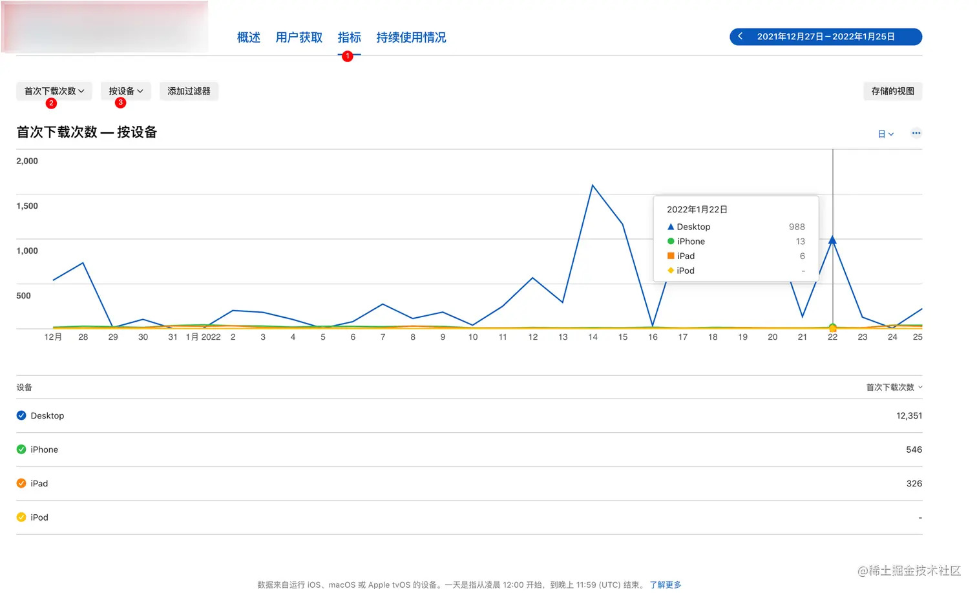Click the iPod row label in table
The image size is (977, 593).
tap(39, 517)
